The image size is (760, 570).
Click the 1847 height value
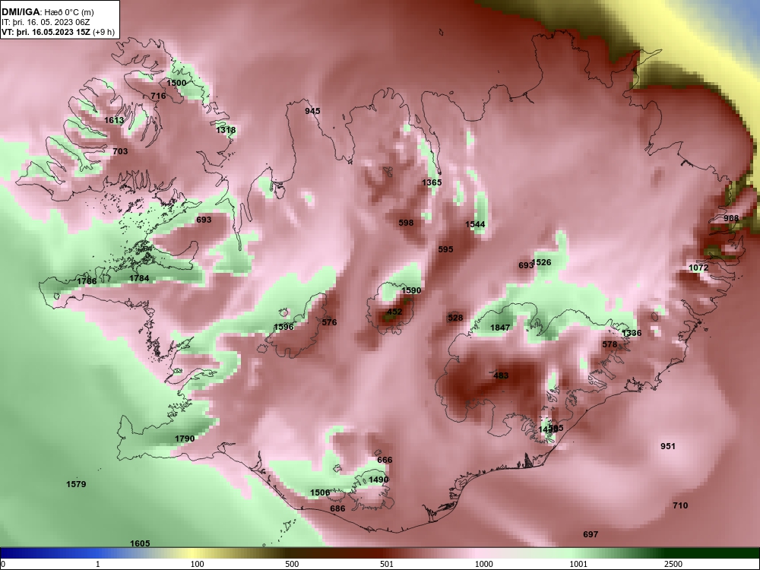click(x=500, y=328)
